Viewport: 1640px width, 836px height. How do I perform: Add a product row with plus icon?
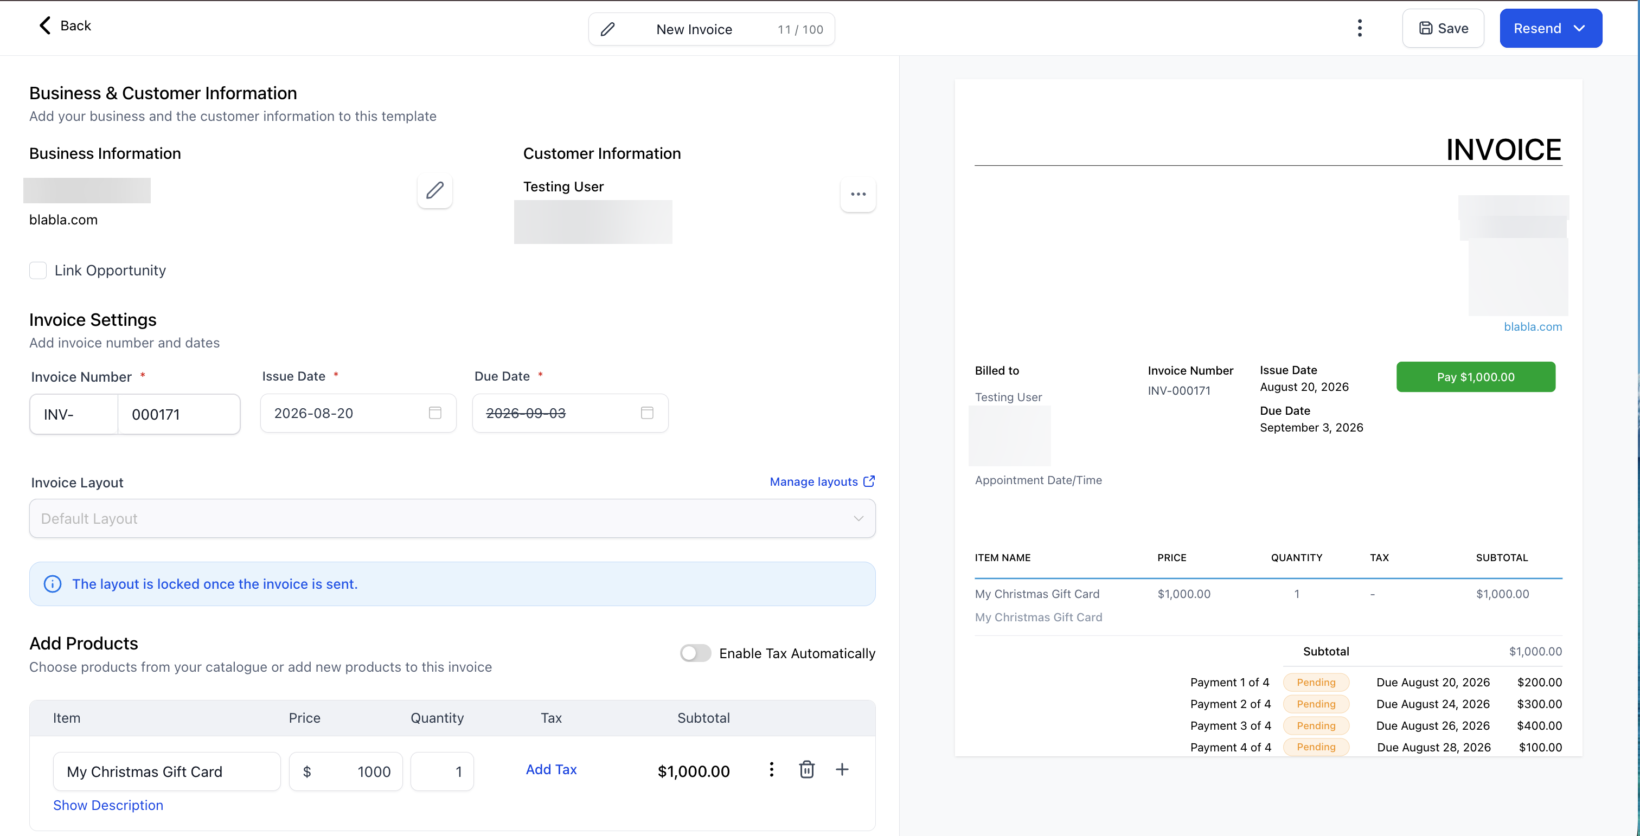[x=842, y=769]
